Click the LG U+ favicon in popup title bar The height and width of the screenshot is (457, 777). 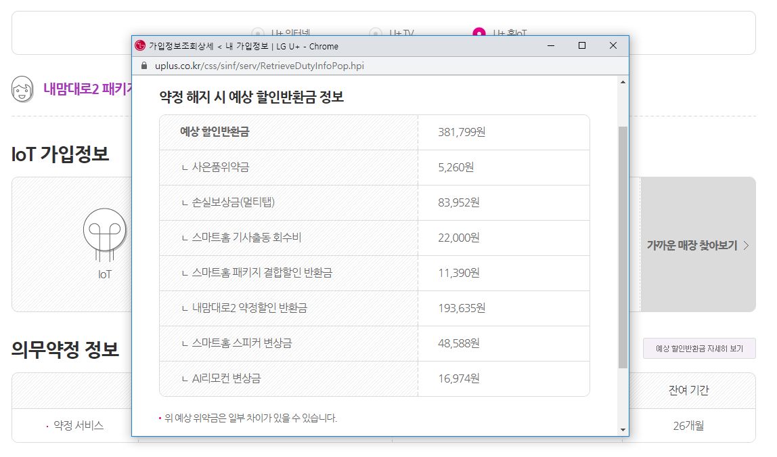[x=140, y=46]
